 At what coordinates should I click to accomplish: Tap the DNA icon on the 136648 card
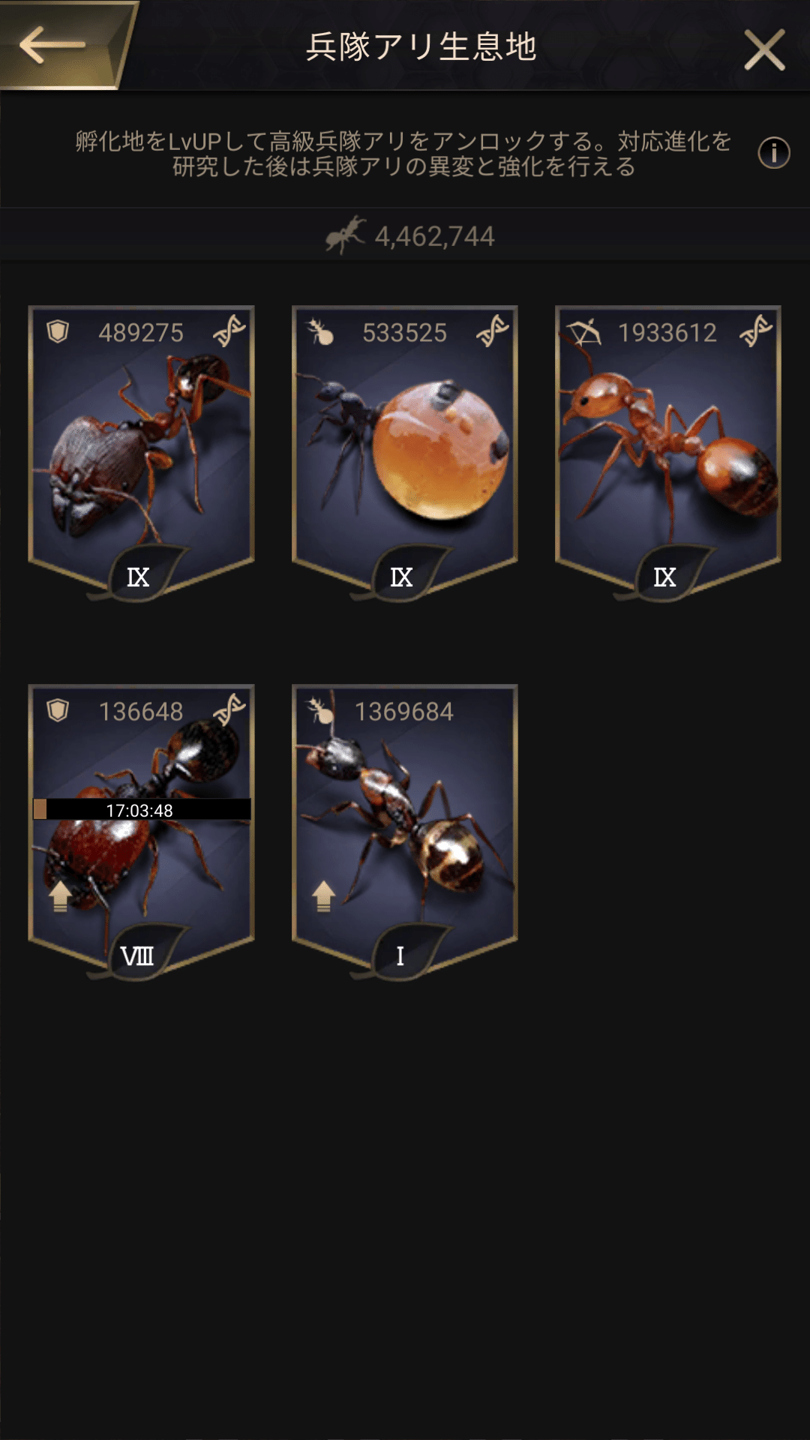[229, 709]
